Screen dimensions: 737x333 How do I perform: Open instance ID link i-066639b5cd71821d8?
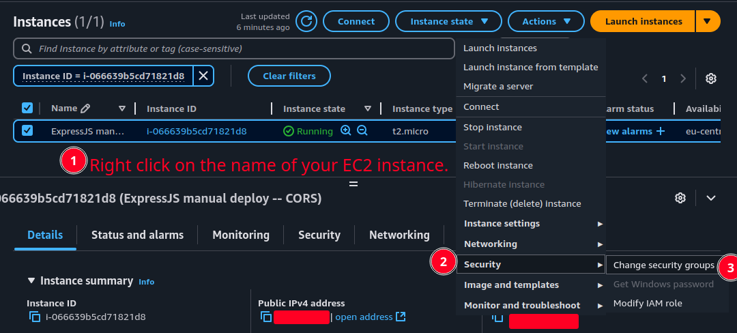point(197,131)
